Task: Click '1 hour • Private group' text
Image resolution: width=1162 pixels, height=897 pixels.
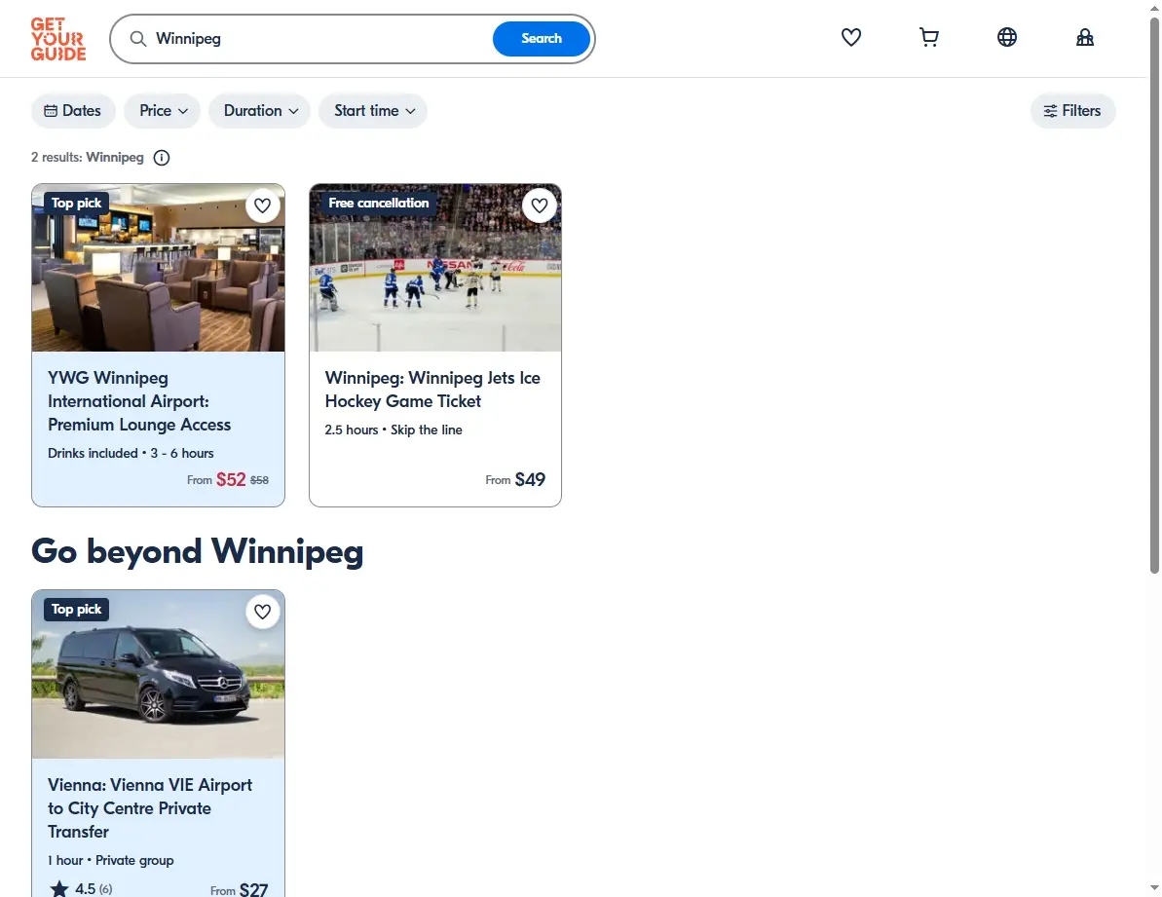Action: point(111,861)
